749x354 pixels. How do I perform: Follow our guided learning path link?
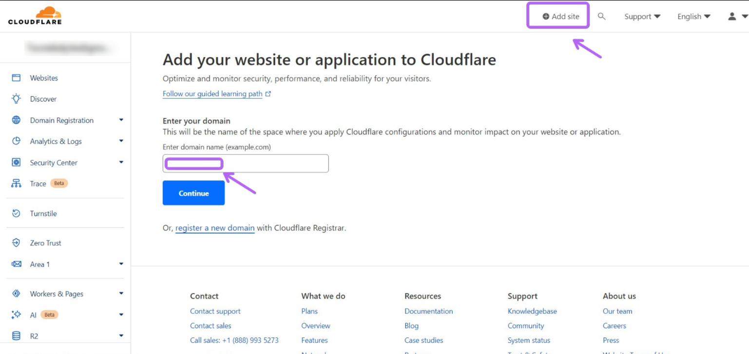(x=213, y=94)
